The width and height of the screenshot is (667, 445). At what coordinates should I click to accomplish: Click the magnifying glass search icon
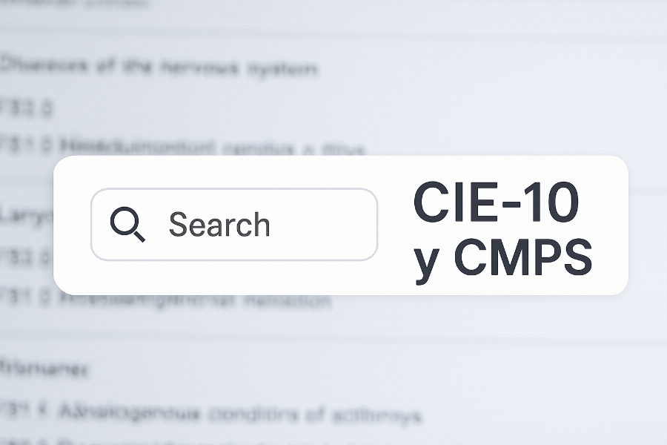point(127,224)
